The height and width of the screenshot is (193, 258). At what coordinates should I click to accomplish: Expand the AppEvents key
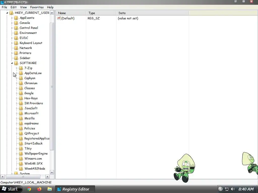[x=12, y=18]
